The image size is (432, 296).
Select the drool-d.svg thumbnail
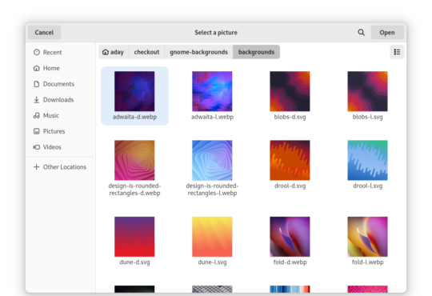click(290, 160)
